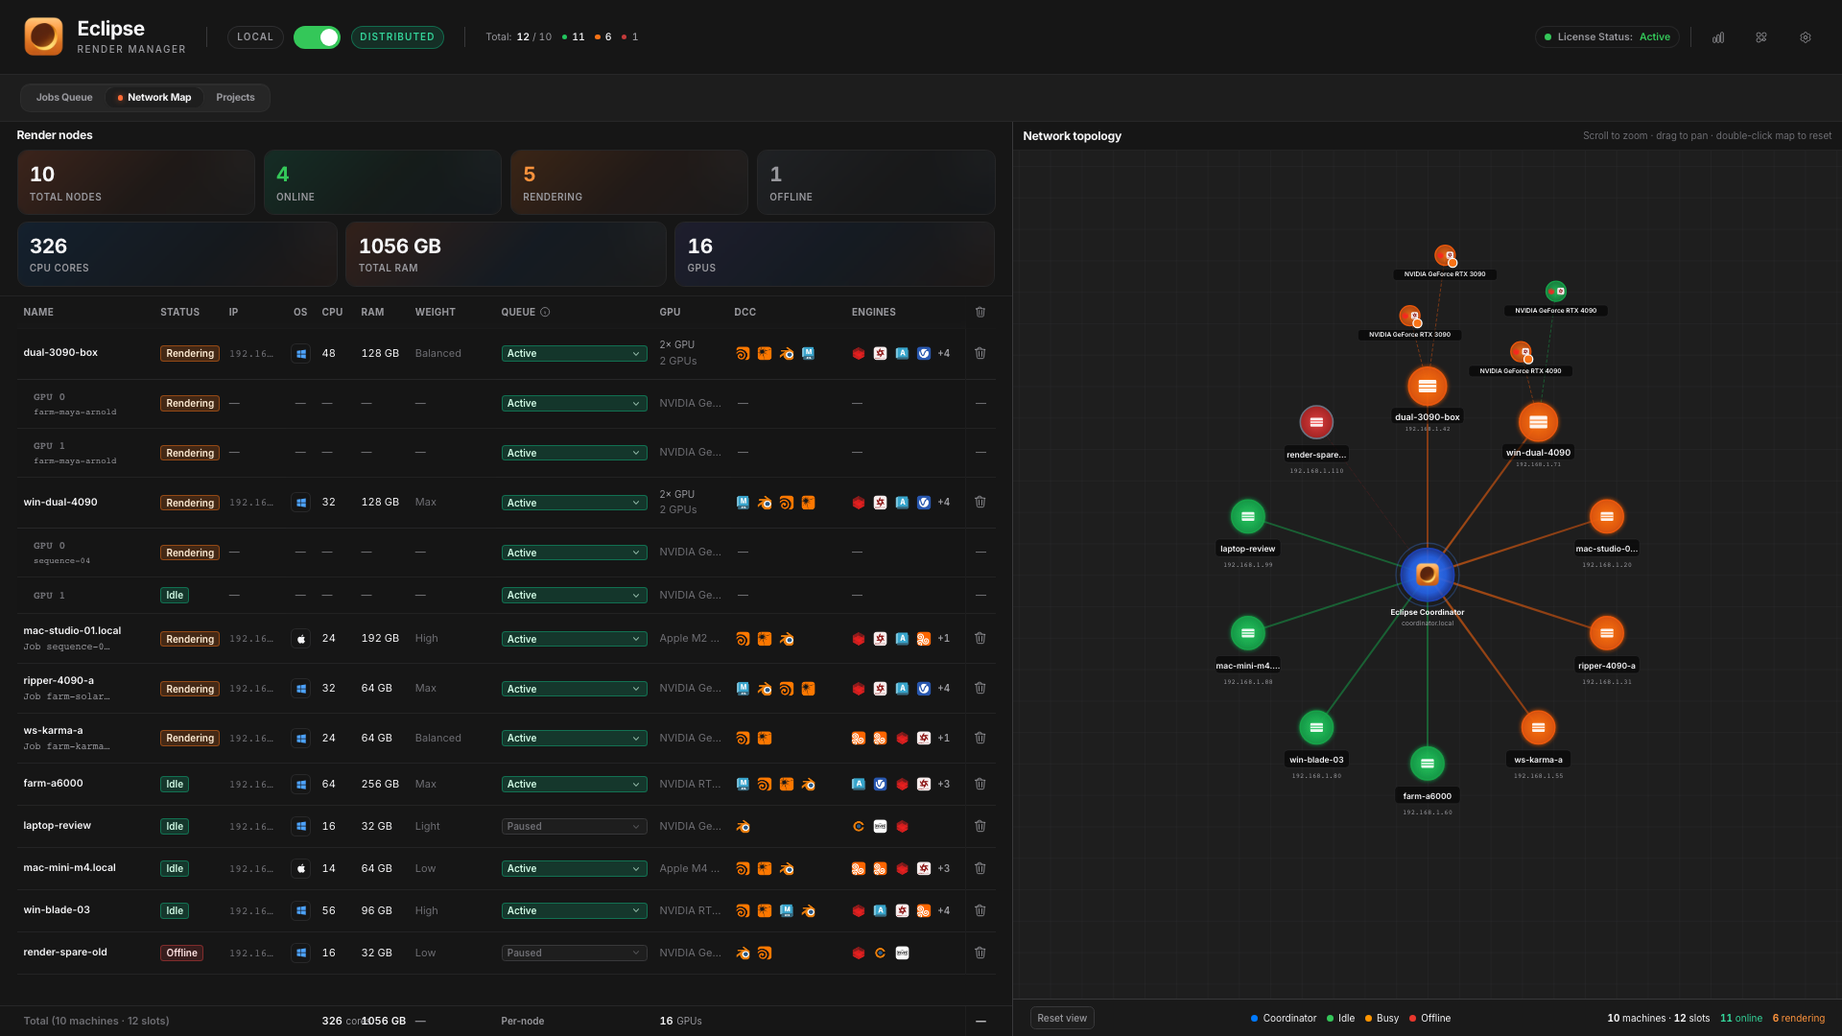The image size is (1842, 1036).
Task: Open queue dropdown for win-dual-4090
Action: click(574, 503)
